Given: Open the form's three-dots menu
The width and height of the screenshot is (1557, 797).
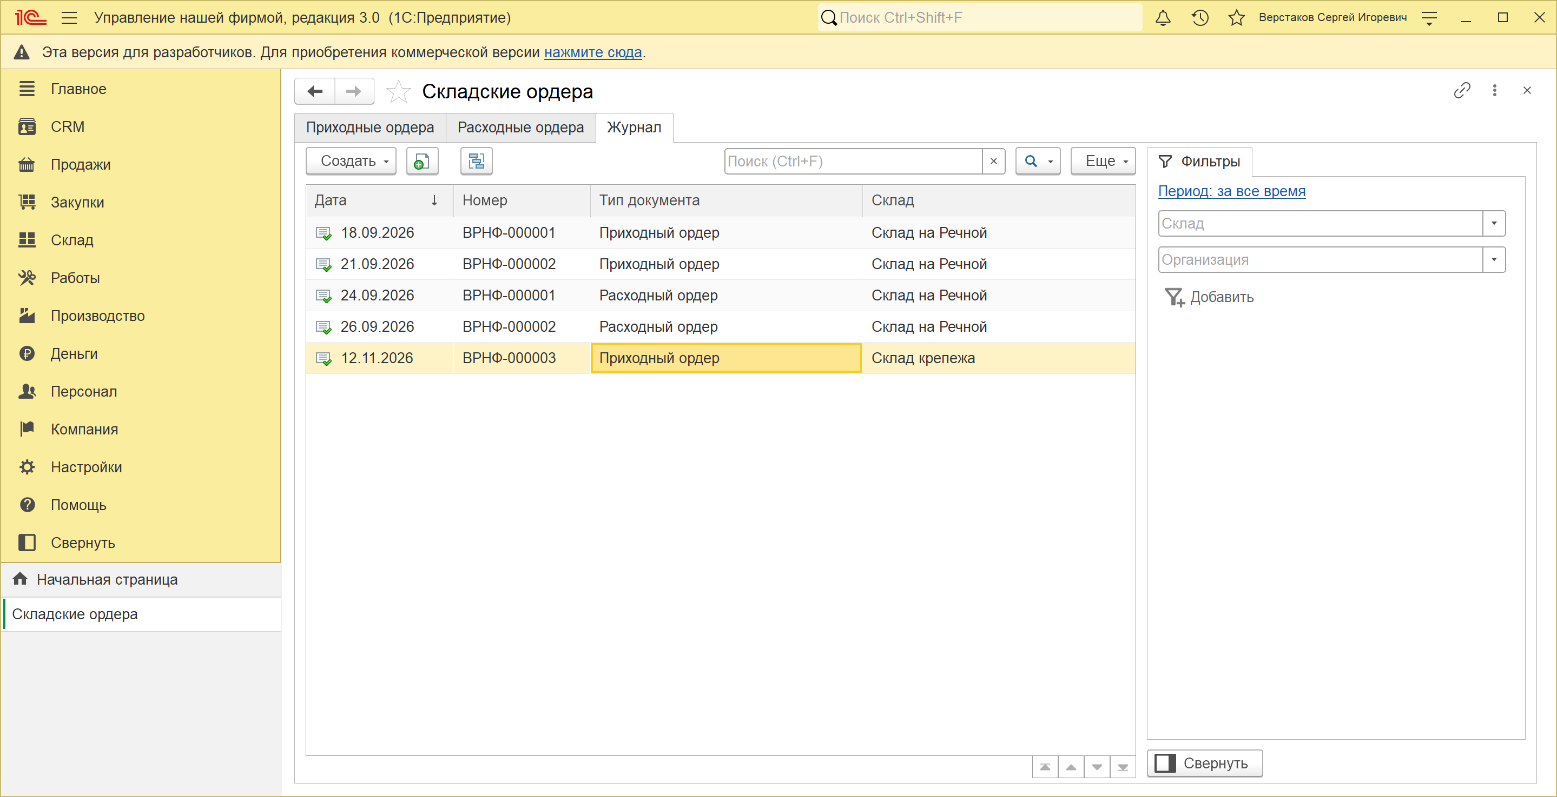Looking at the screenshot, I should tap(1495, 91).
